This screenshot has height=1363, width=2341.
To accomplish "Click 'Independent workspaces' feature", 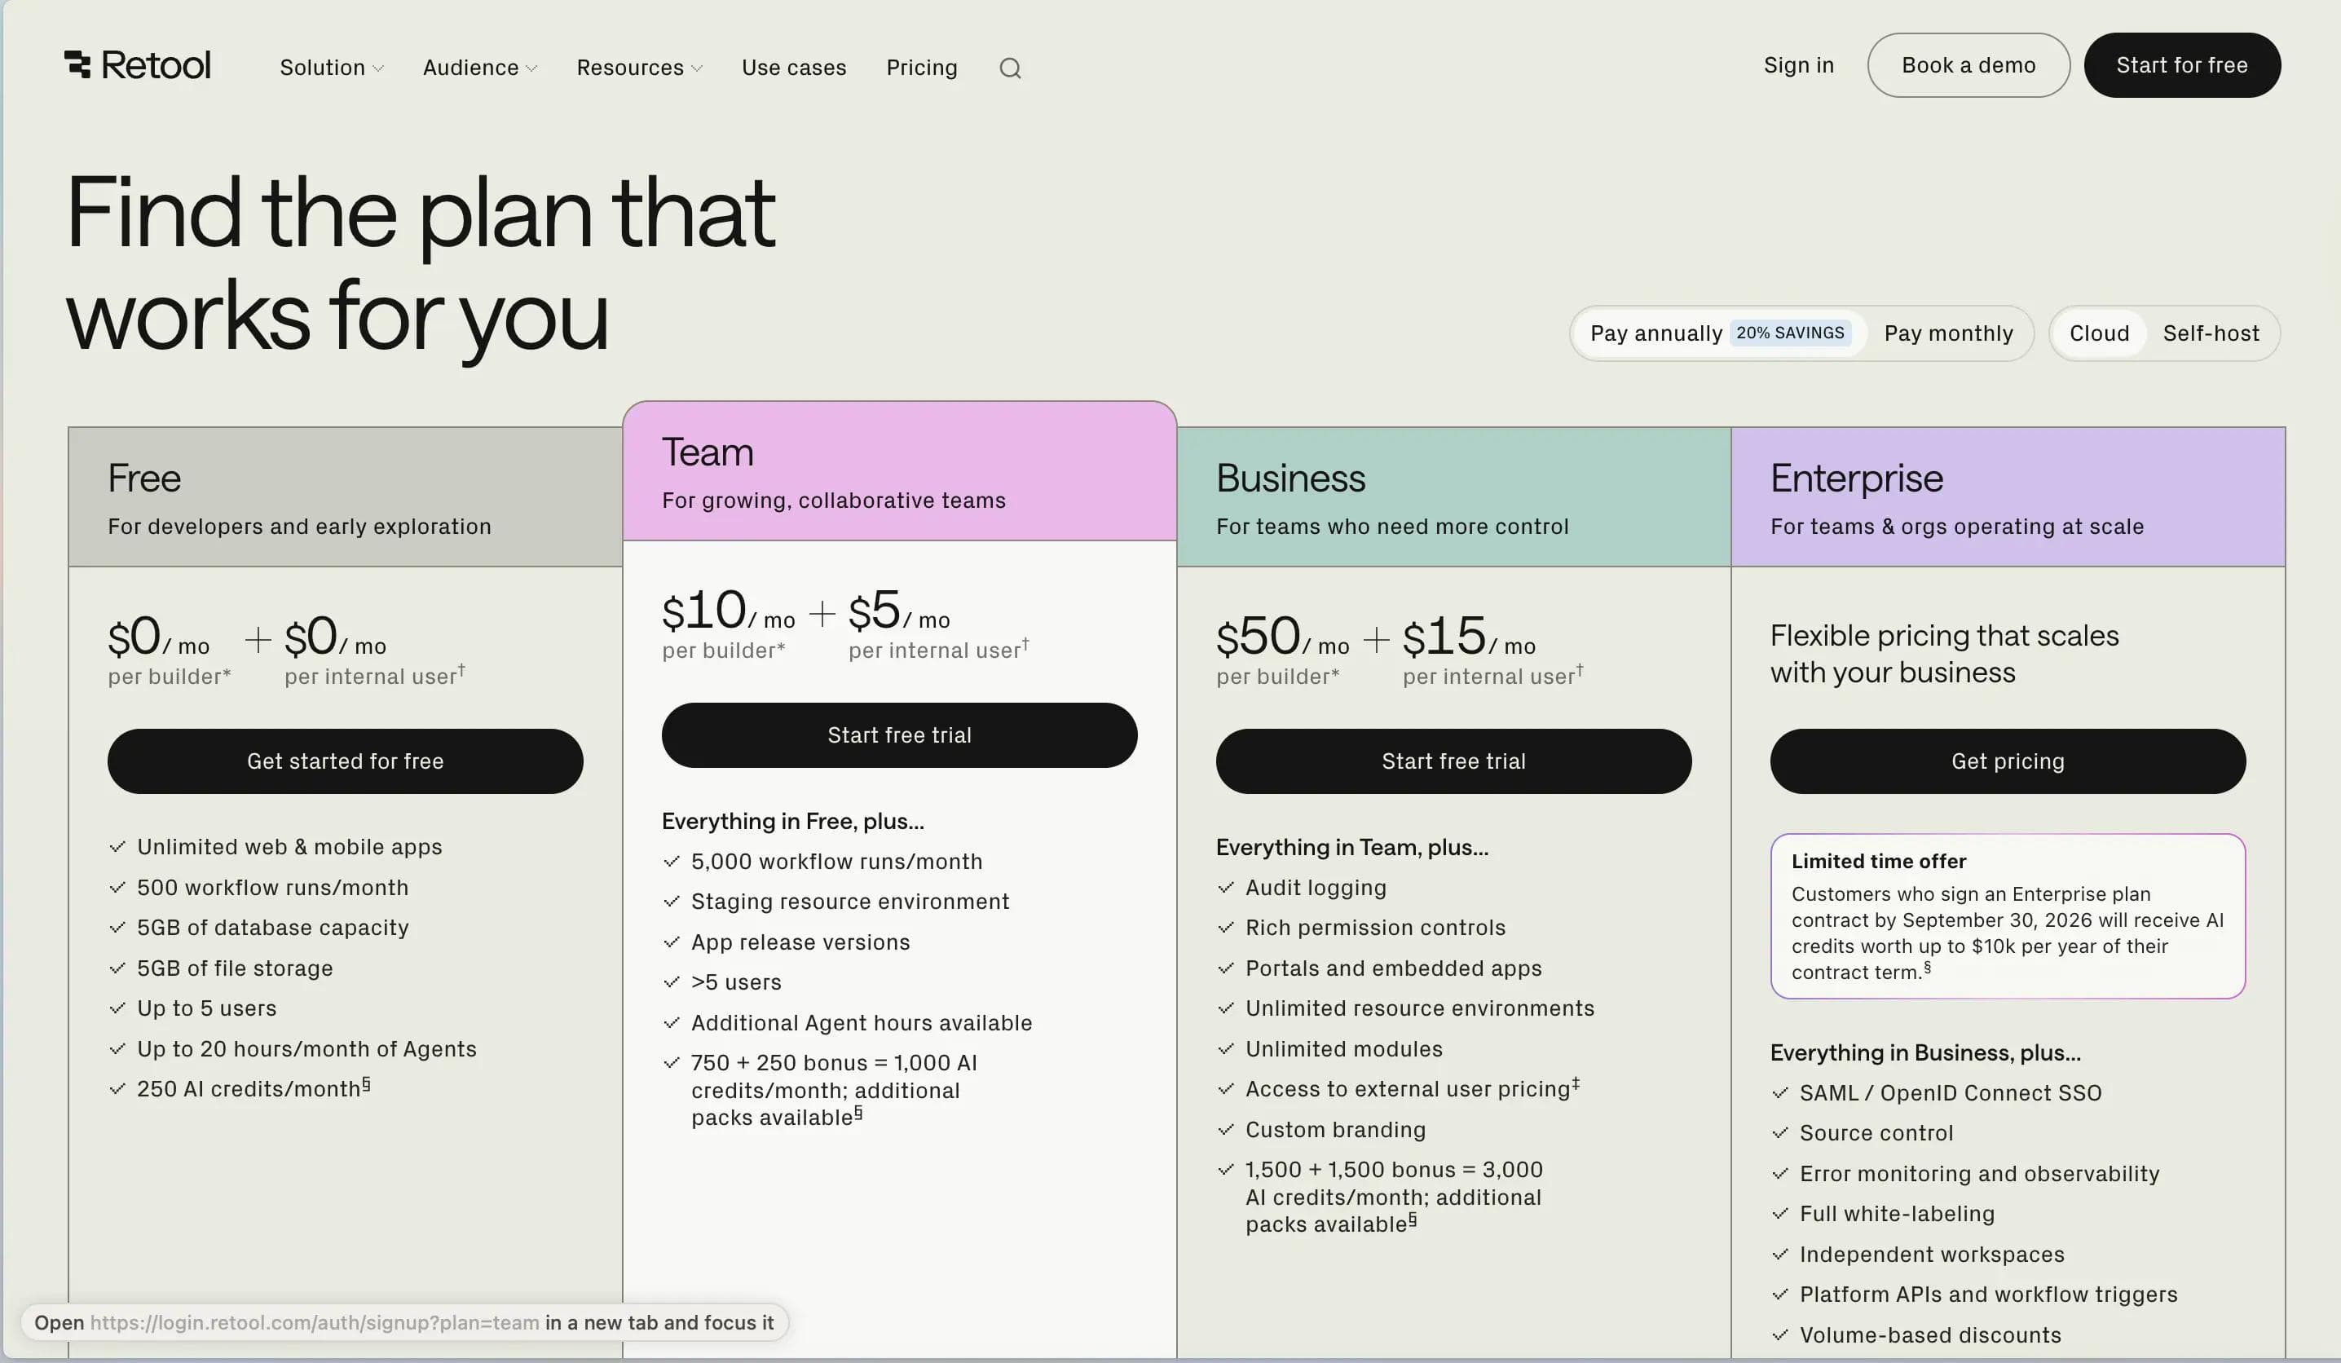I will coord(1931,1255).
